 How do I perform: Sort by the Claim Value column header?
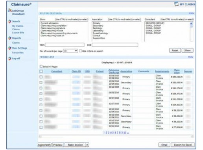[x=177, y=71]
